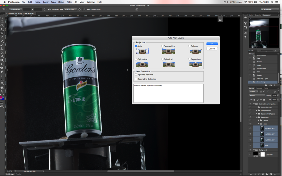Select the Eyedropper tool
Screen dimensions: 282x176
(2, 37)
